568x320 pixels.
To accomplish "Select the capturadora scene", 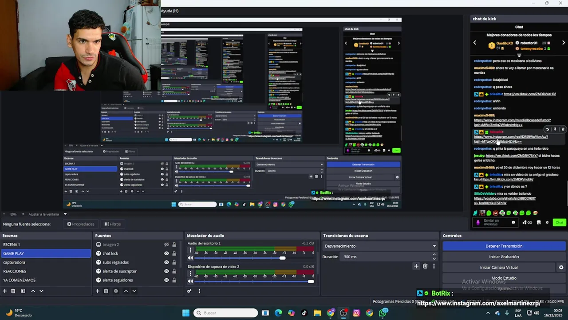I will tap(46, 262).
